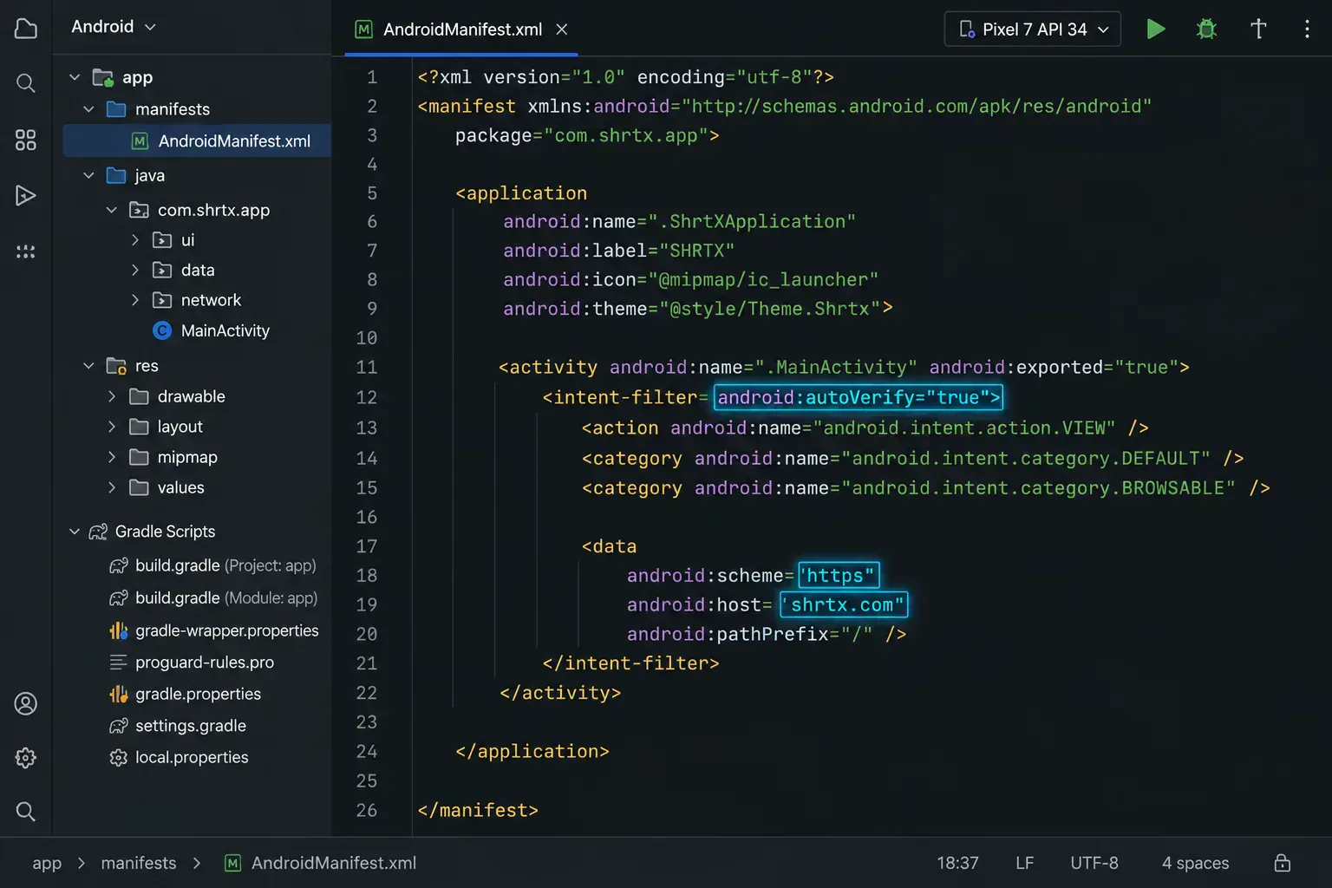This screenshot has height=888, width=1332.
Task: Collapse the res folder
Action: (88, 366)
